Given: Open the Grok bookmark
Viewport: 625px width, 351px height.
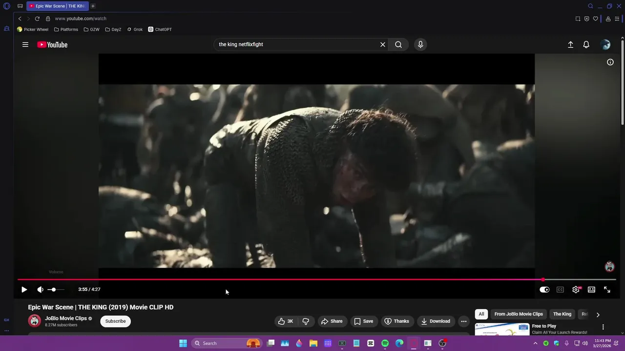Looking at the screenshot, I should 135,29.
